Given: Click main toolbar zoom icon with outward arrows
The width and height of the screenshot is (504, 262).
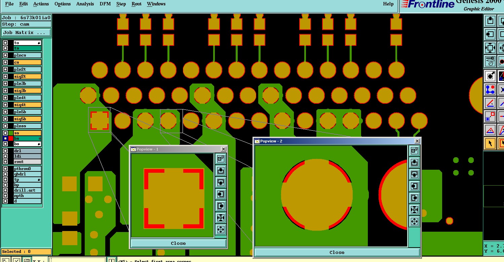Looking at the screenshot, I should 490,48.
